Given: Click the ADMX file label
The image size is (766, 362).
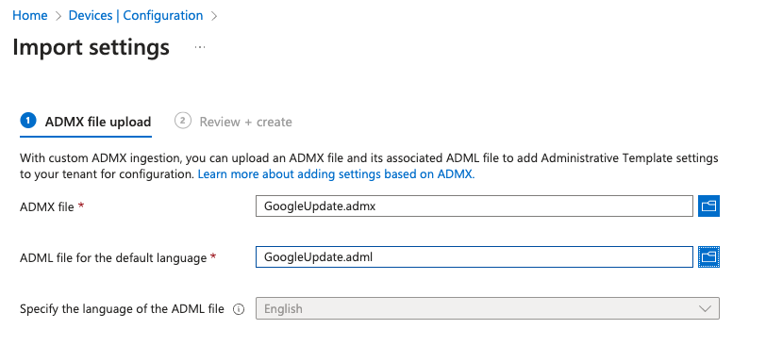Looking at the screenshot, I should (47, 206).
